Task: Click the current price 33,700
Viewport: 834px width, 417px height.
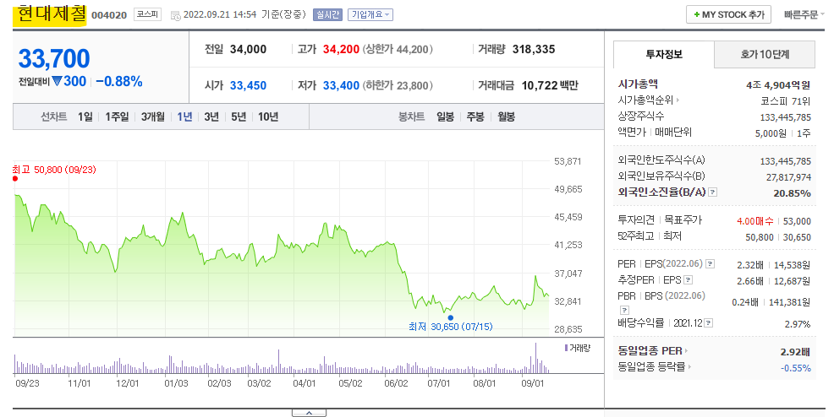Action: [x=54, y=58]
